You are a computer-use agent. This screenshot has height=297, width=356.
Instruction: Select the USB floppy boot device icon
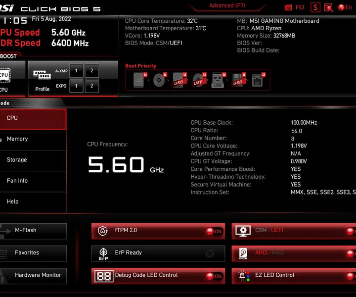tap(238, 80)
